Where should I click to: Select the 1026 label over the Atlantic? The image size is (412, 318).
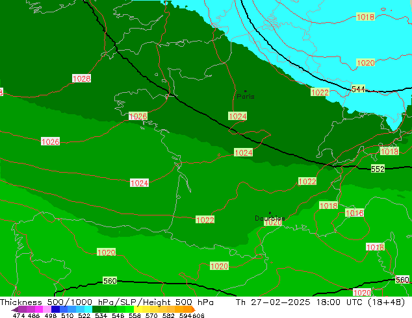[51, 141]
